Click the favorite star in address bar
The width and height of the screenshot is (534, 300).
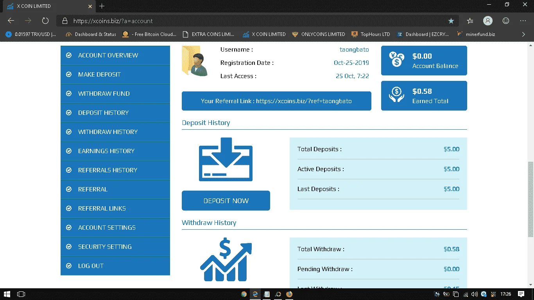[x=451, y=21]
